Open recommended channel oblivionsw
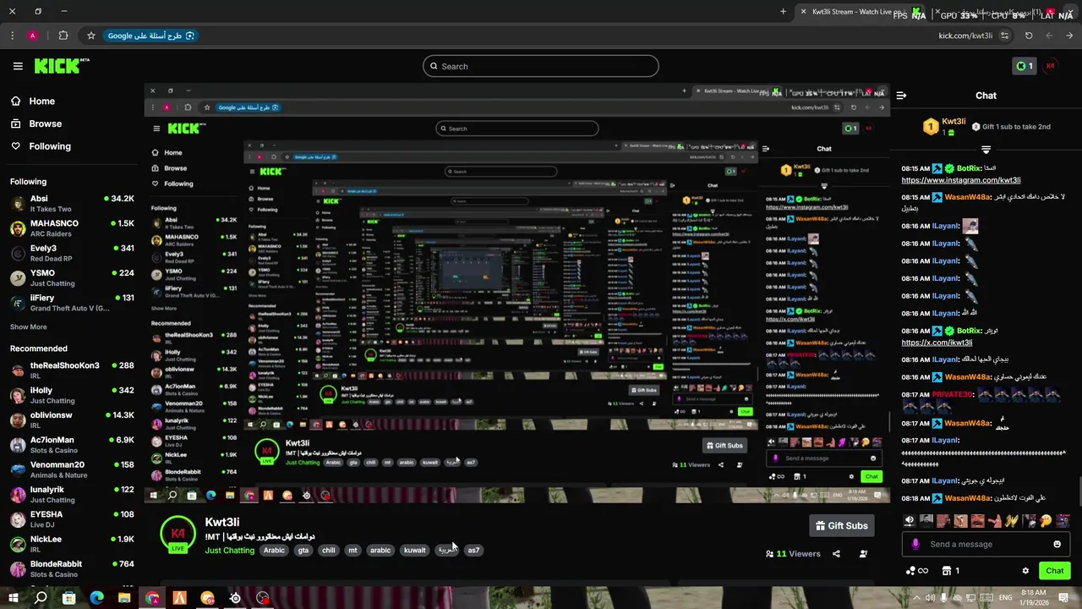The height and width of the screenshot is (609, 1082). (72, 420)
